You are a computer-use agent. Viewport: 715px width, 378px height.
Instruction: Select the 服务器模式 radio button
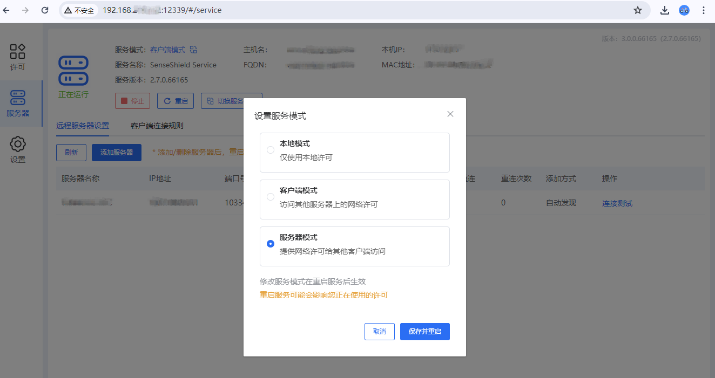(271, 244)
